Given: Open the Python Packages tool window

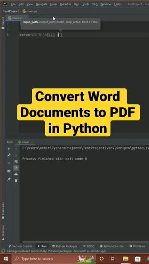Looking at the screenshot, I should [65, 246].
